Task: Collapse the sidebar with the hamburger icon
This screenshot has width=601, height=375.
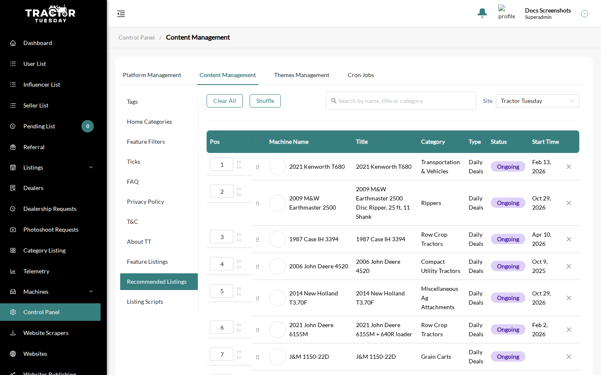Action: click(x=121, y=14)
